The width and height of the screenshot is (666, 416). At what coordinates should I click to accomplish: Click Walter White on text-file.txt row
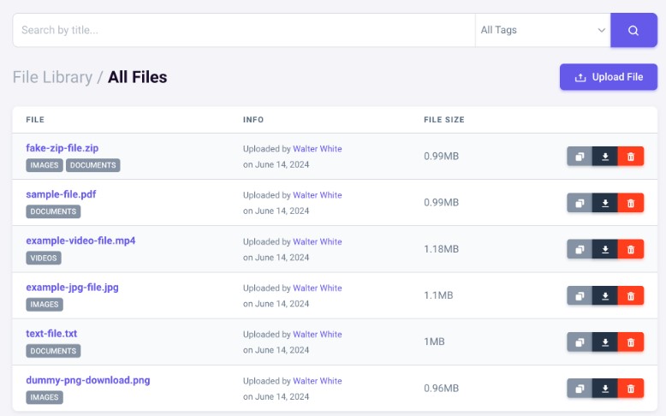(x=317, y=335)
